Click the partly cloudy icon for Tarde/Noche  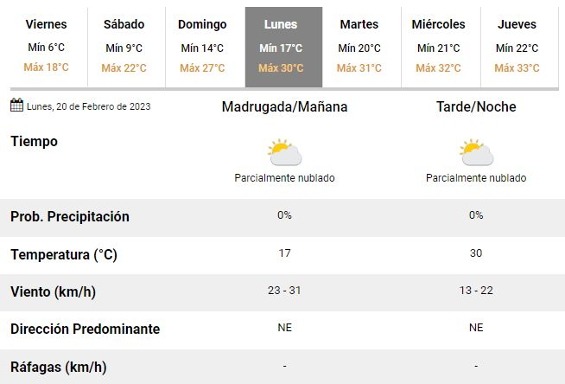click(476, 153)
